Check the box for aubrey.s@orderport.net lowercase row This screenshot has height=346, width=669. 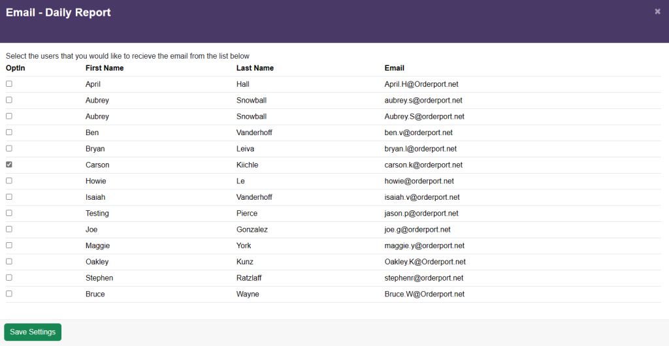9,101
